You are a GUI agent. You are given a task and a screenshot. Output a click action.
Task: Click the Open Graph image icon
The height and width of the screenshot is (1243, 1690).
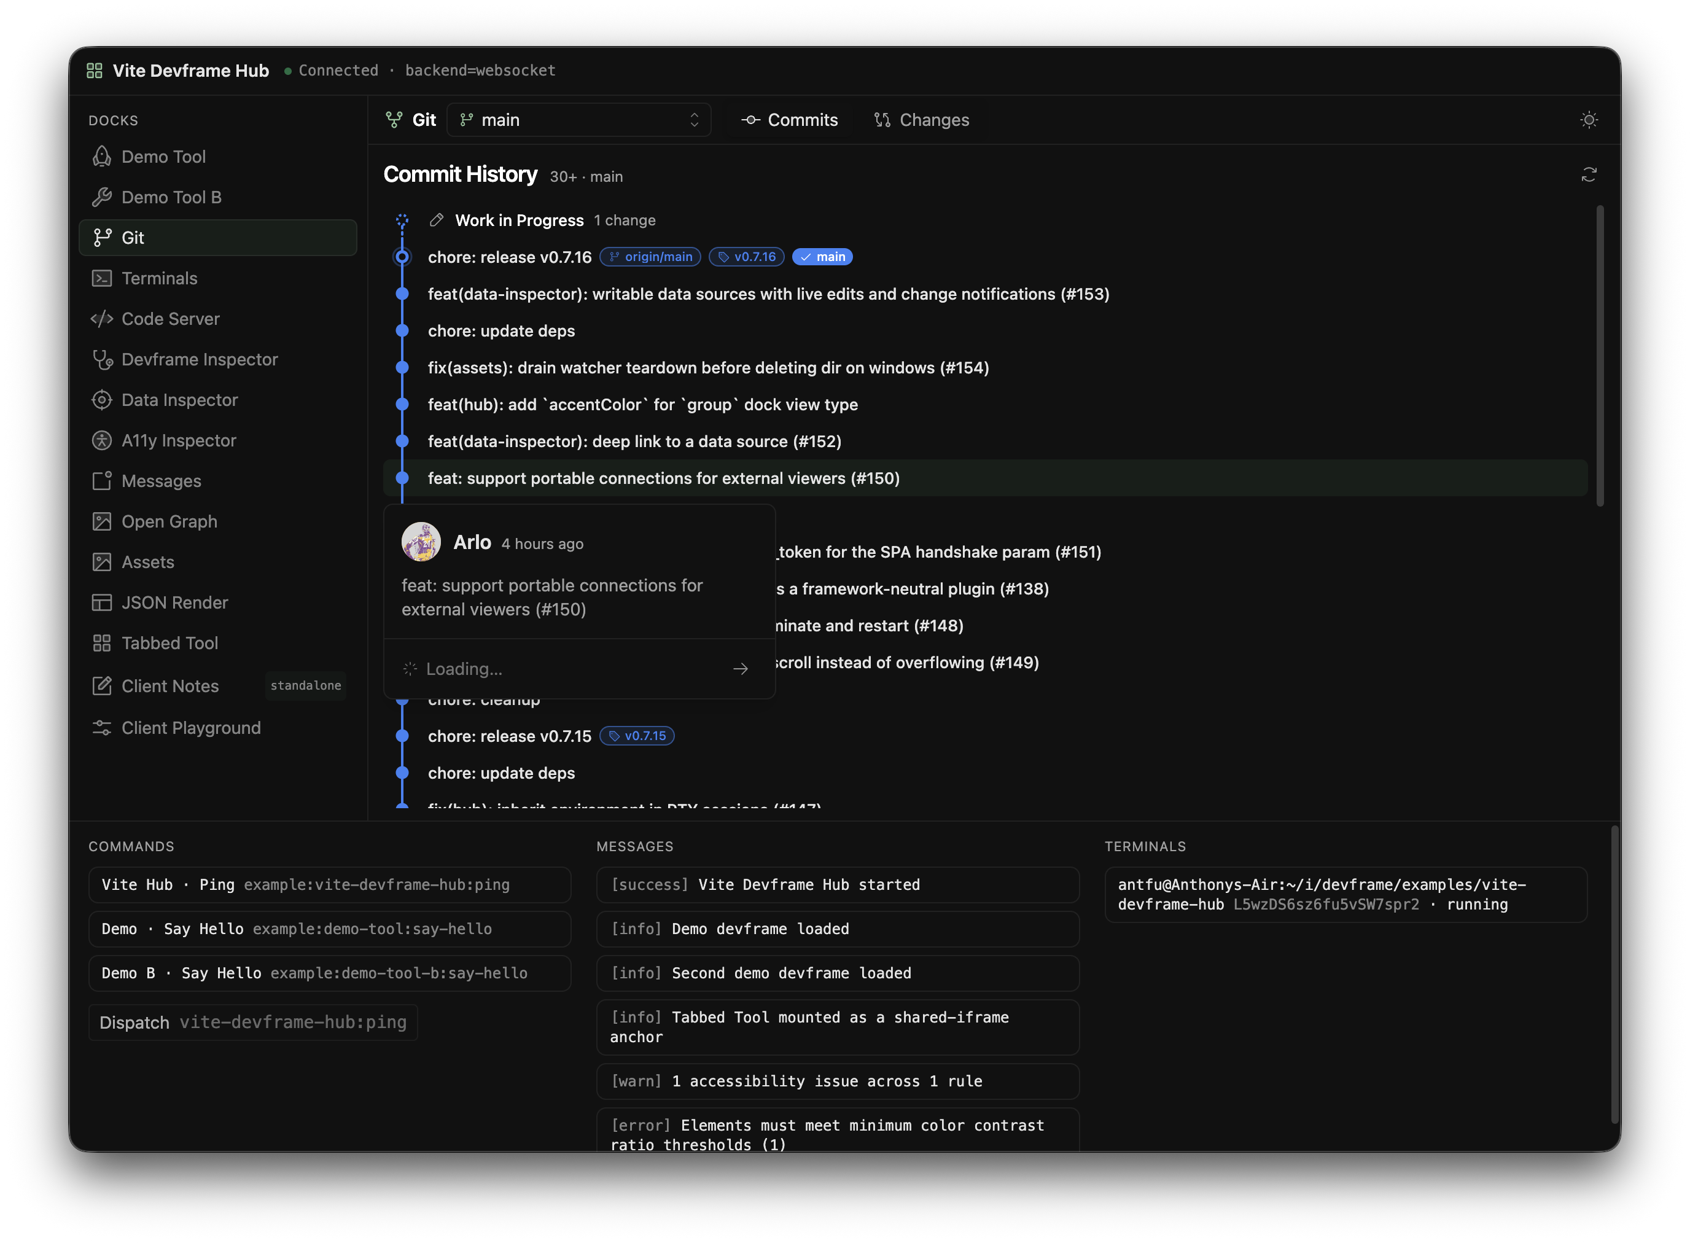pyautogui.click(x=101, y=521)
